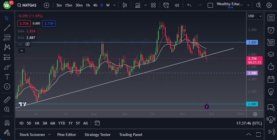The width and height of the screenshot is (277, 140).
Task: Select the trend line drawing tool
Action: (x=7, y=27)
